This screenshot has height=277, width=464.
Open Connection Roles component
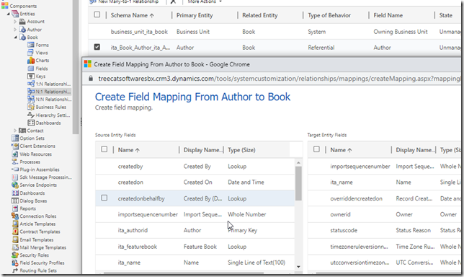[x=34, y=216]
